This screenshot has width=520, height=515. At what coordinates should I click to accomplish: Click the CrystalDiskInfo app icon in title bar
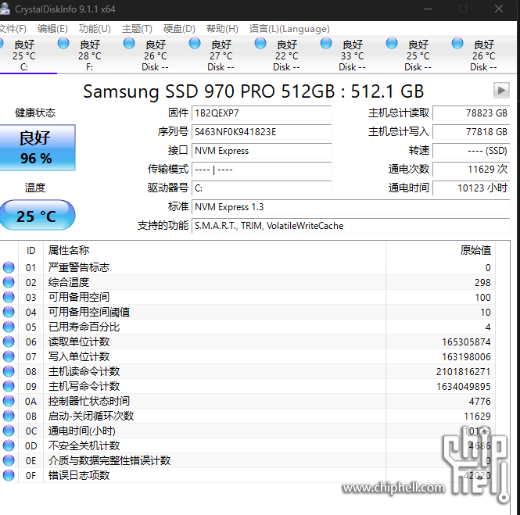coord(5,9)
